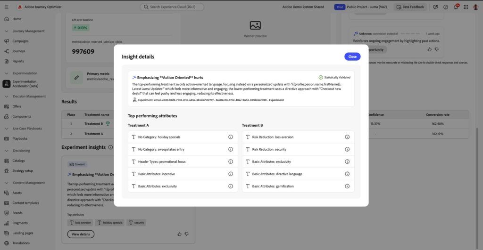Screen dimensions: 483x250
Task: Give thumbs down to experiment insight
Action: point(187,234)
